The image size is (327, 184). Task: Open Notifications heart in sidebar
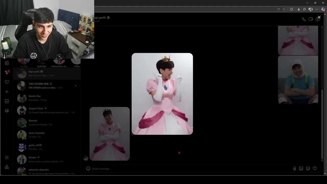7,82
